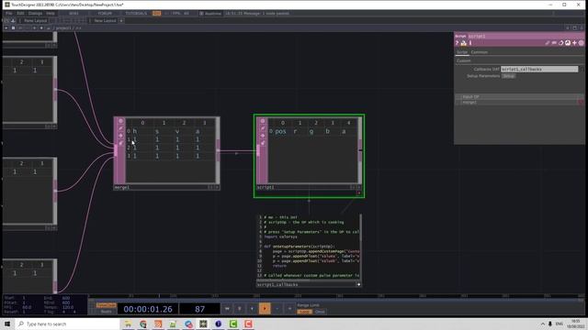Open the FORUM link in top bar
Screen dimensions: 588x330
coord(105,13)
